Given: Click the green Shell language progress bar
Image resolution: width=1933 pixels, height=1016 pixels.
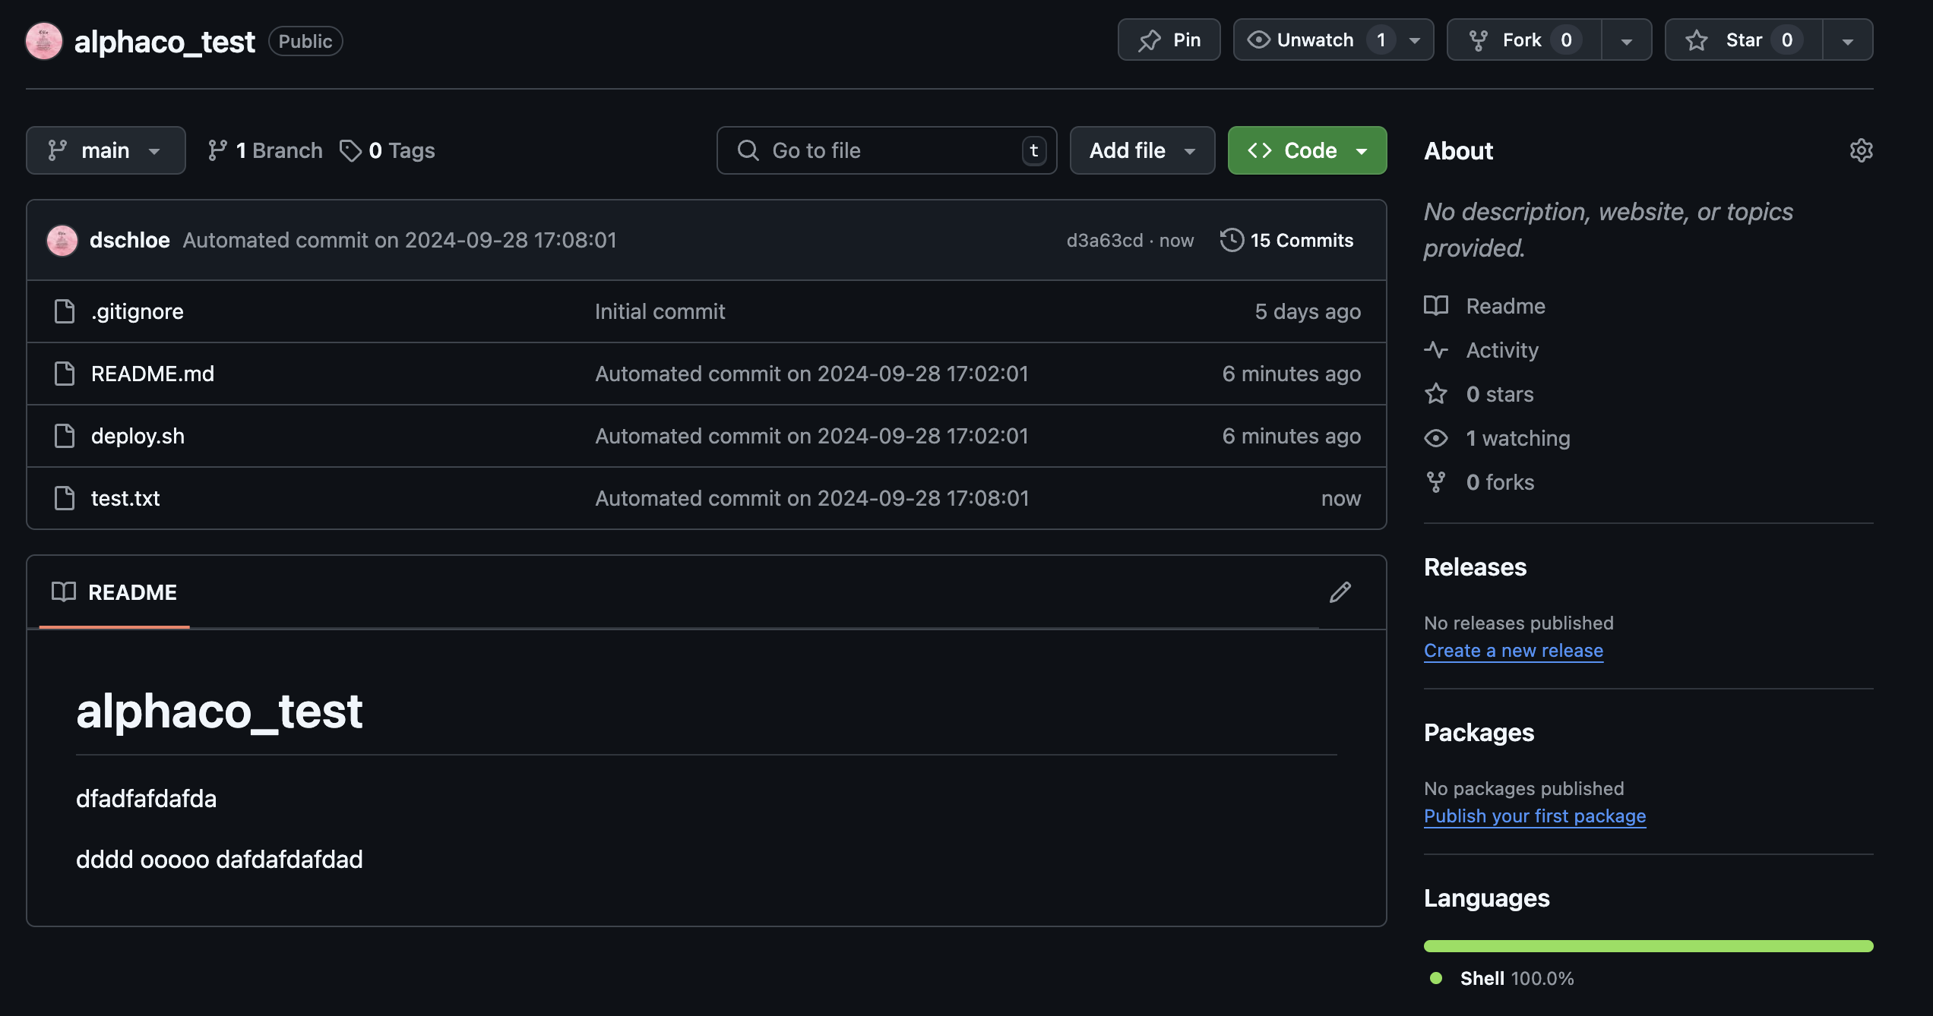Looking at the screenshot, I should tap(1648, 946).
